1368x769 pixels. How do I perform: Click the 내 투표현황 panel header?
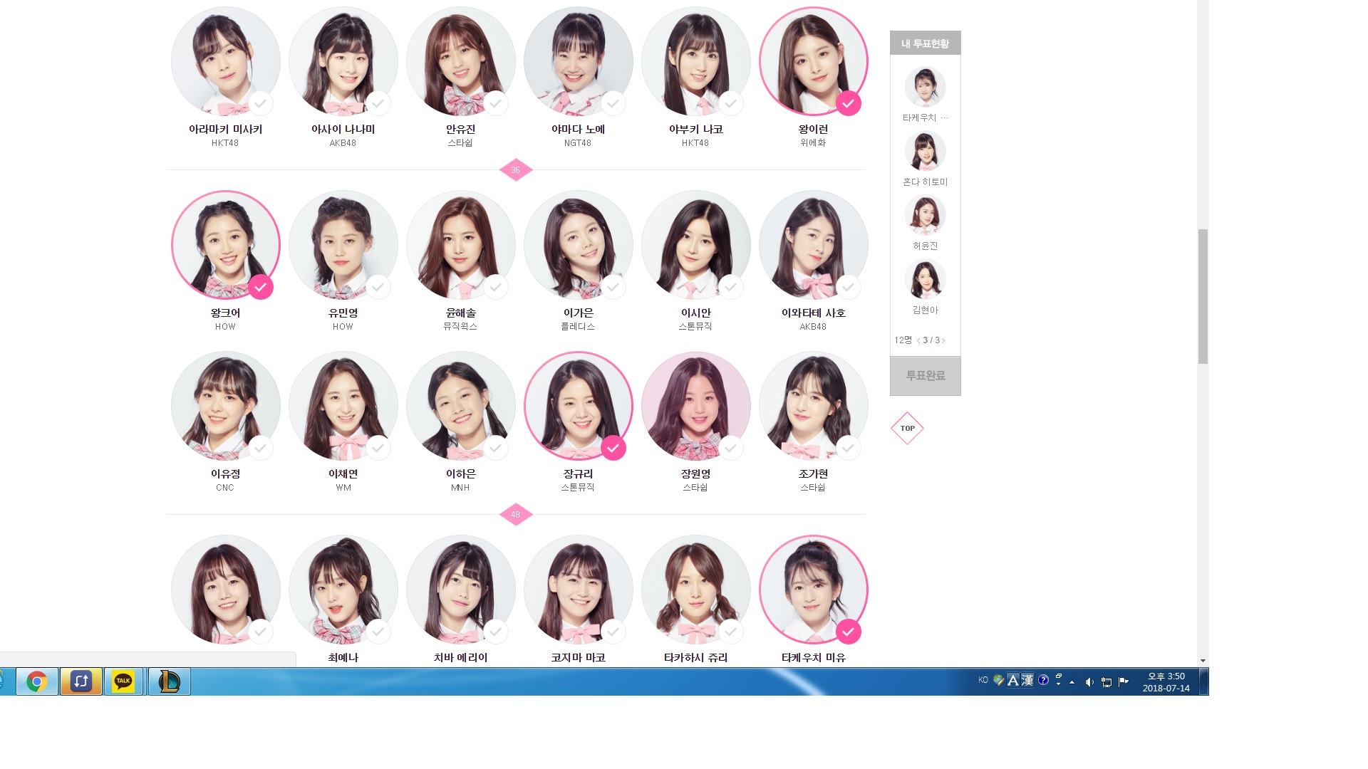(925, 43)
